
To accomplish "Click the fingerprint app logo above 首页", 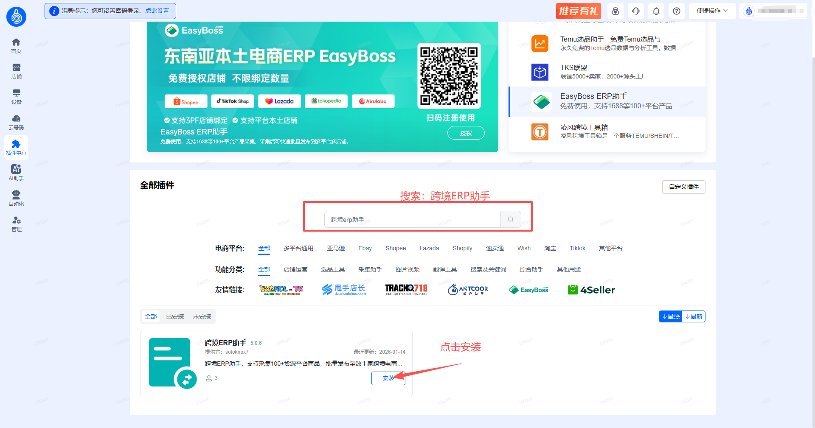I will coord(16,17).
